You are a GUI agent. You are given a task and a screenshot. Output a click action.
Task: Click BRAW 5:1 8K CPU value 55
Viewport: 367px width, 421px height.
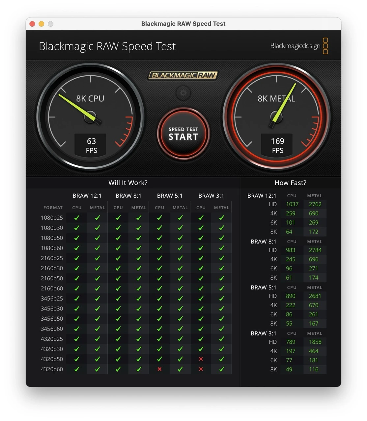289,324
